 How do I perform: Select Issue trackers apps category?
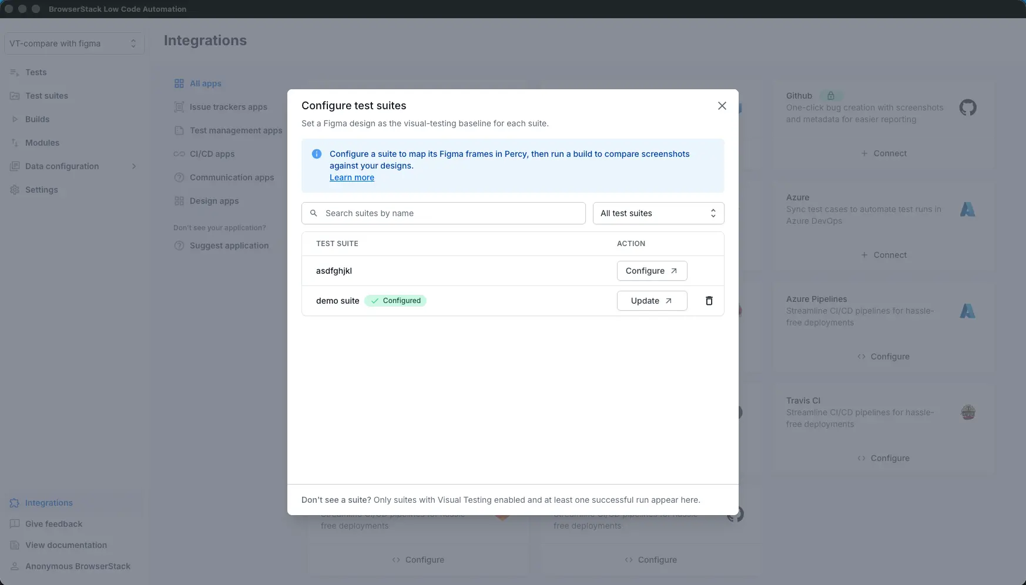pos(229,107)
